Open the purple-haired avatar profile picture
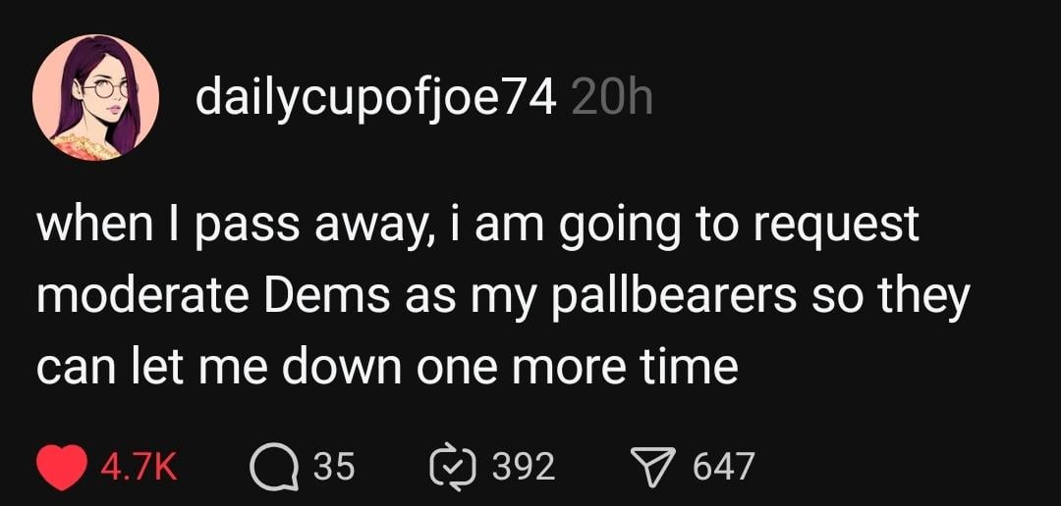1061x506 pixels. pyautogui.click(x=95, y=97)
